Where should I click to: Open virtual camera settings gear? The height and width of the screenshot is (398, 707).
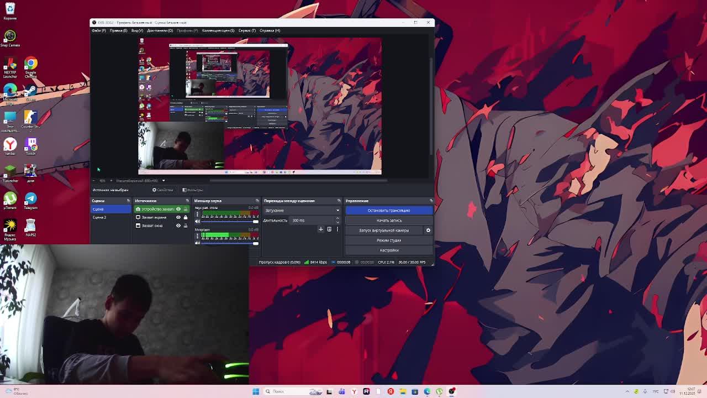tap(428, 230)
